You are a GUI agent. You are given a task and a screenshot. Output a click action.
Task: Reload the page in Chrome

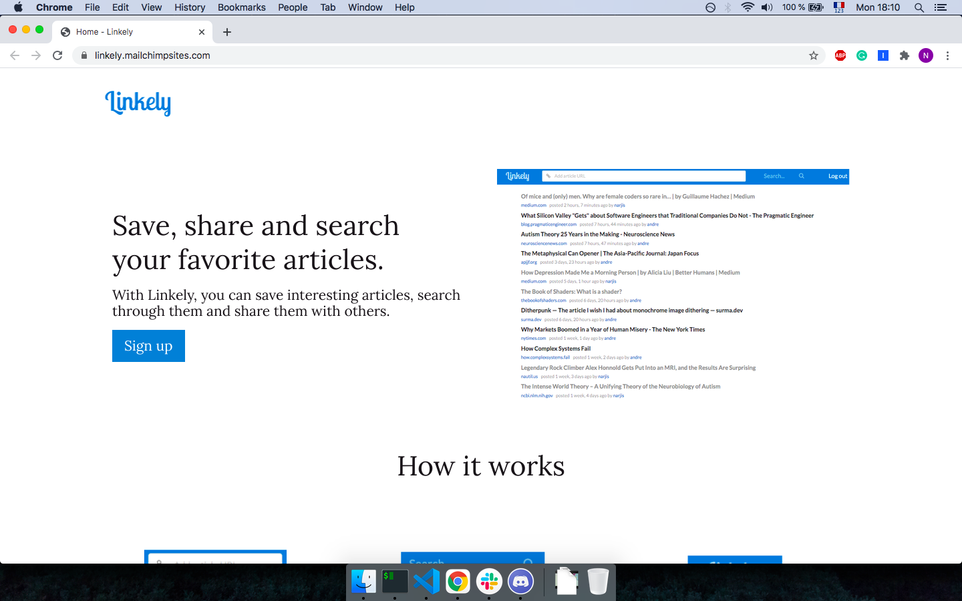click(57, 55)
